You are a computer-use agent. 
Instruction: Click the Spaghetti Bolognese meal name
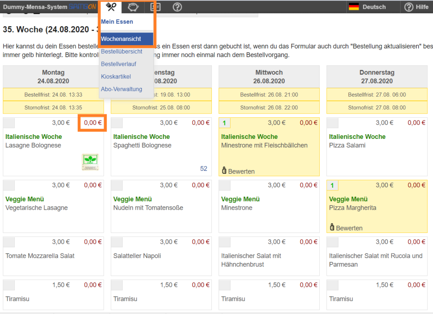(x=142, y=145)
